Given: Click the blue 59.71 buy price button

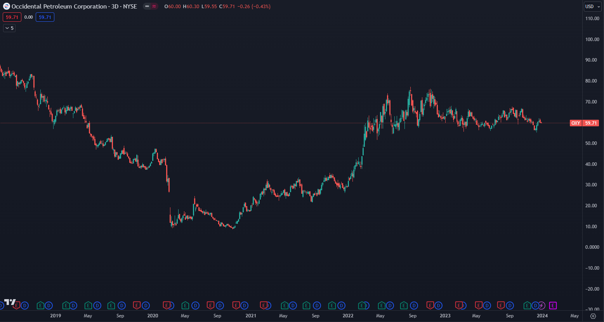Looking at the screenshot, I should (45, 17).
